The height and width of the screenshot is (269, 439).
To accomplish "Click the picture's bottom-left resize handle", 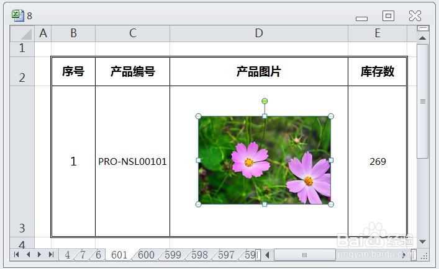I will [198, 204].
